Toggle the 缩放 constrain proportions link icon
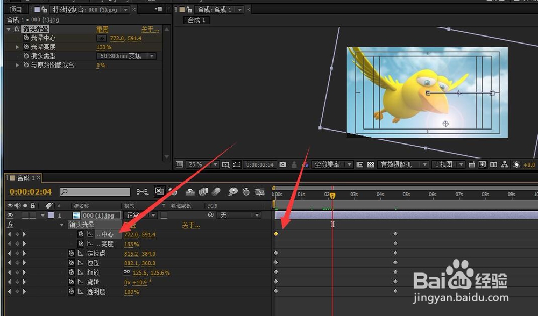The height and width of the screenshot is (316, 538). coord(126,272)
